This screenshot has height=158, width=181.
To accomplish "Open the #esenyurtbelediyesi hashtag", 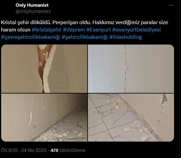I will pyautogui.click(x=137, y=30).
